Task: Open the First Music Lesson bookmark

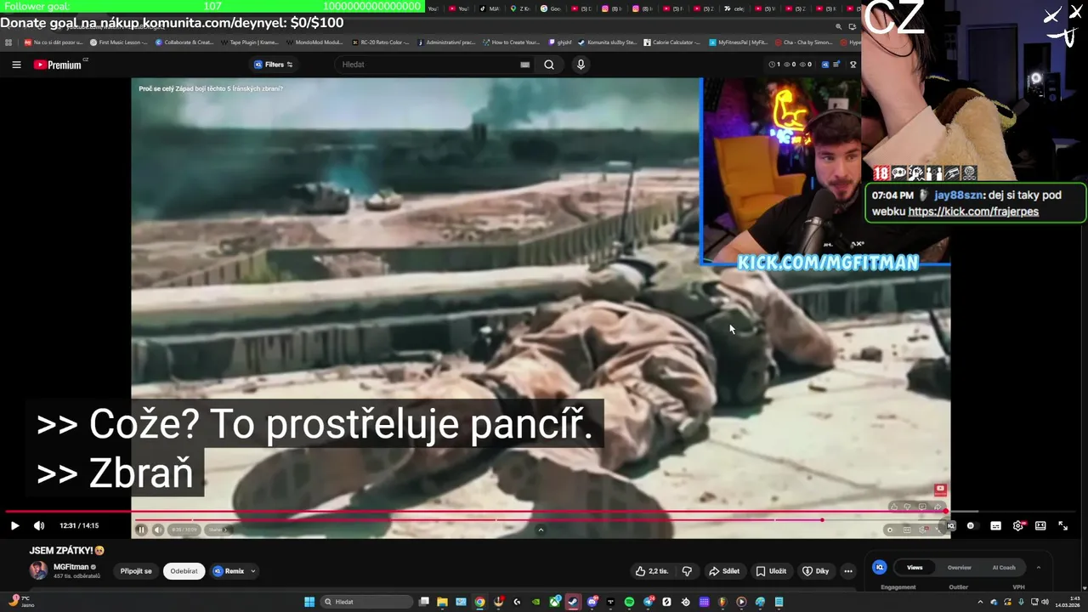Action: [119, 42]
